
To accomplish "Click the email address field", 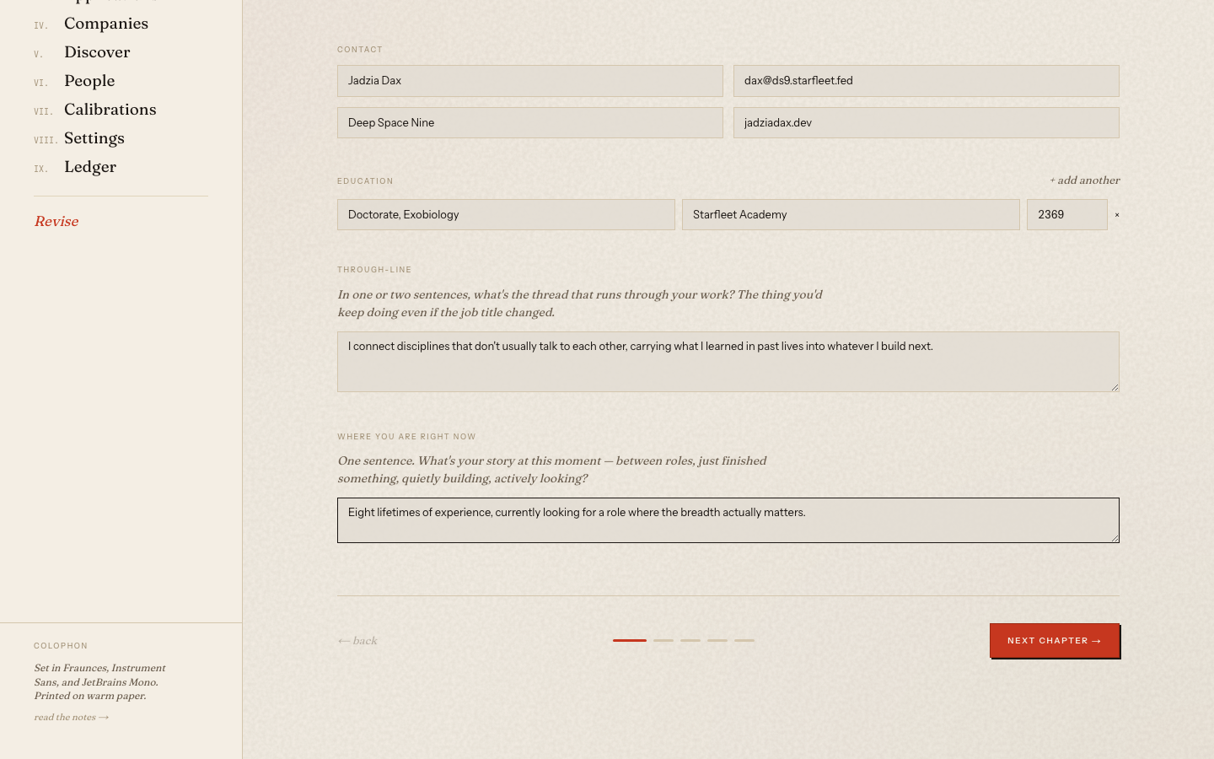I will [x=926, y=81].
